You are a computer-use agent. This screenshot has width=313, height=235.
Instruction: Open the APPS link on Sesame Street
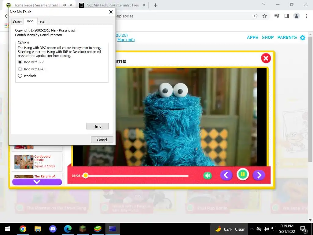[x=252, y=37]
